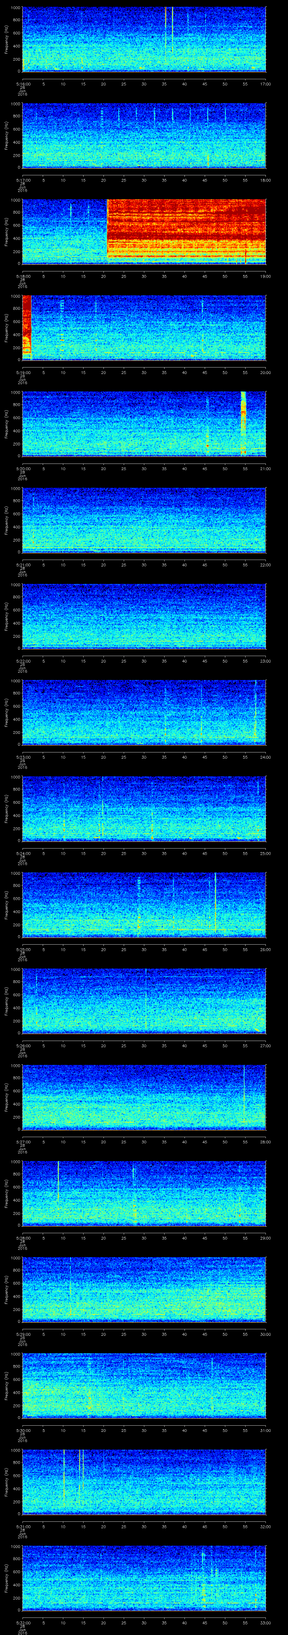The width and height of the screenshot is (288, 1635).
Task: Click the spectrogram panel starting at 5:17:00
Action: 144,135
